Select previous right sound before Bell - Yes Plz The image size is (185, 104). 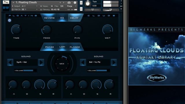click(x=83, y=62)
